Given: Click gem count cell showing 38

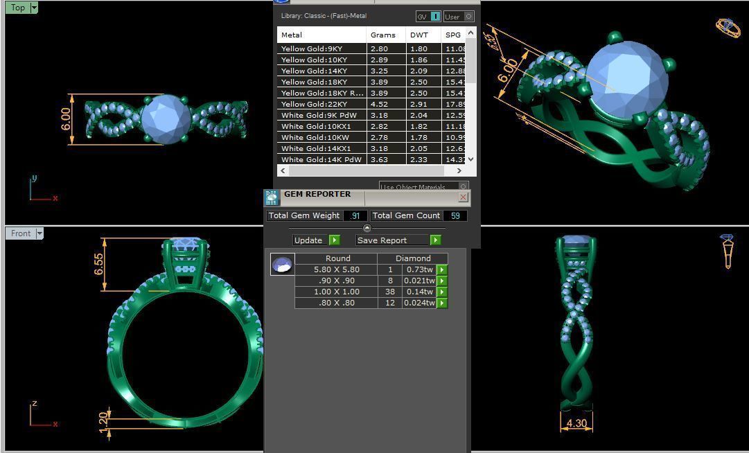Looking at the screenshot, I should coord(390,292).
